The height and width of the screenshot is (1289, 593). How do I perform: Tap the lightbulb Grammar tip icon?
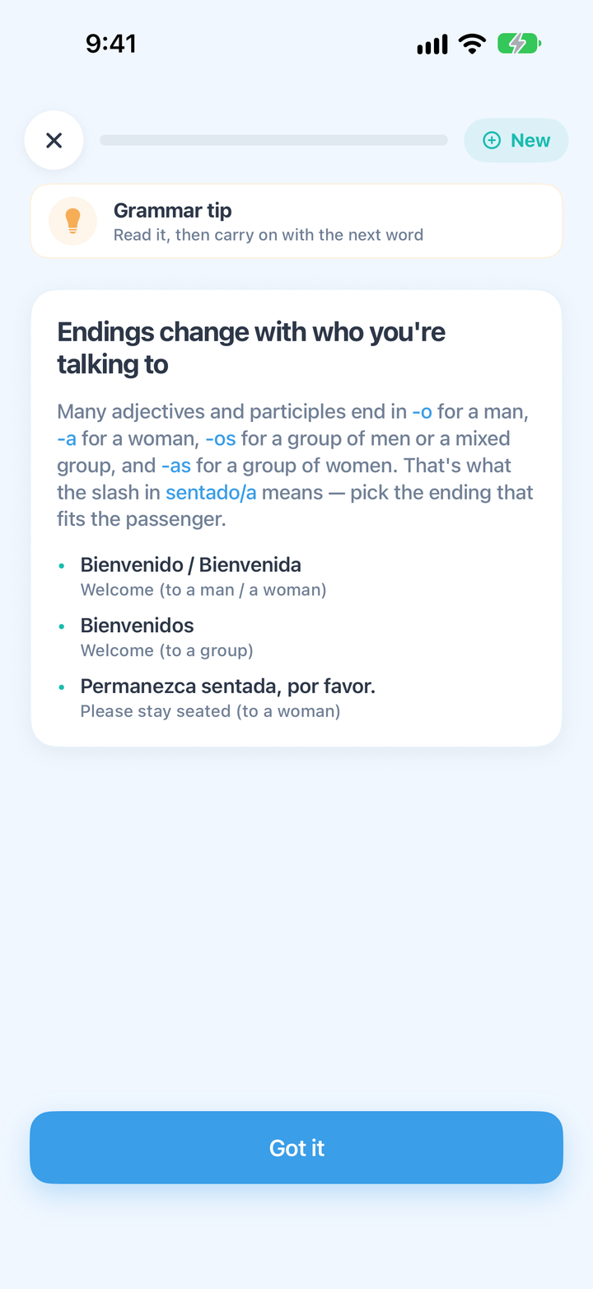click(72, 221)
